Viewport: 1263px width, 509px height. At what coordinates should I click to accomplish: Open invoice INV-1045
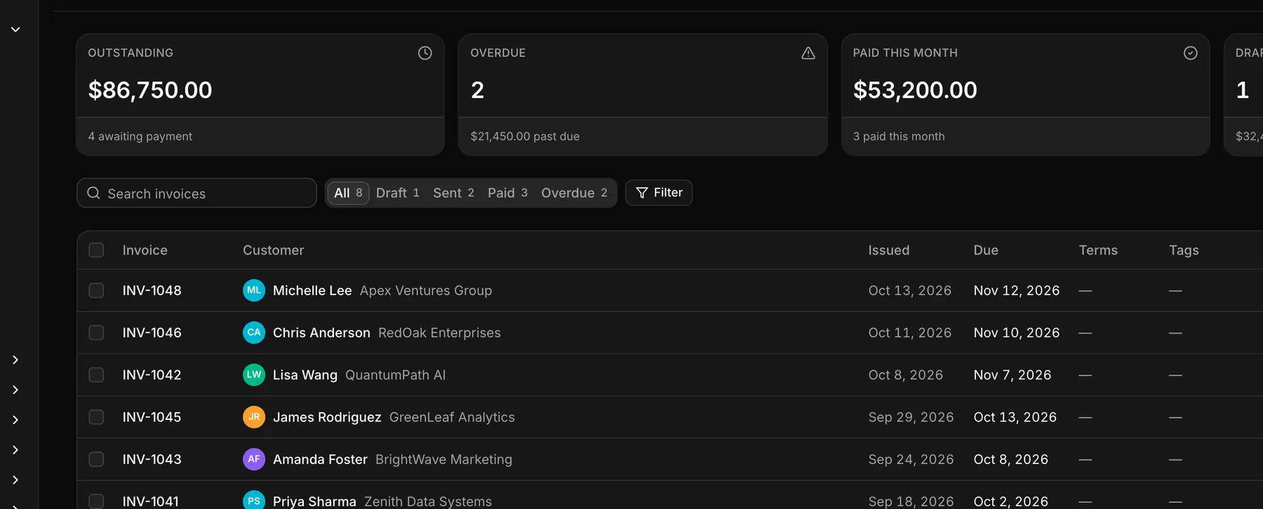152,417
